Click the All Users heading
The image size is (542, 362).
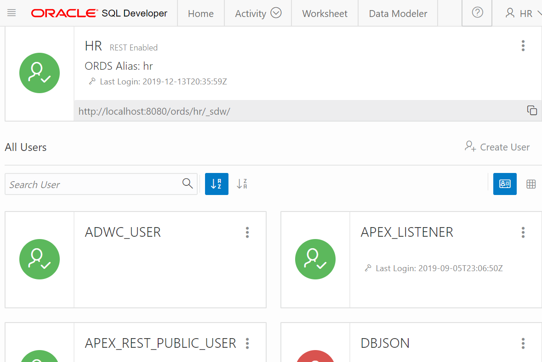[26, 147]
